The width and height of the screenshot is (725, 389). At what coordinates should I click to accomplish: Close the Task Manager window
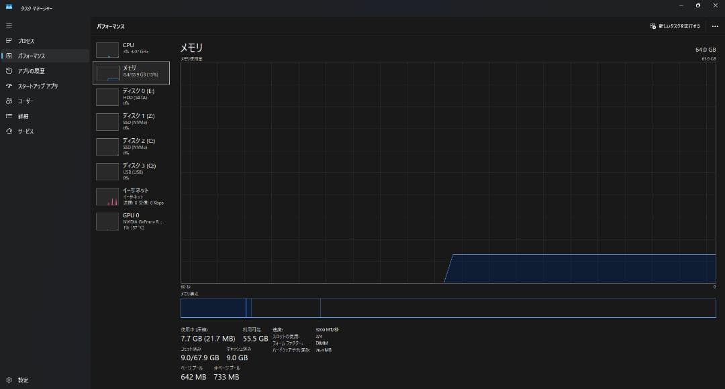tap(716, 5)
